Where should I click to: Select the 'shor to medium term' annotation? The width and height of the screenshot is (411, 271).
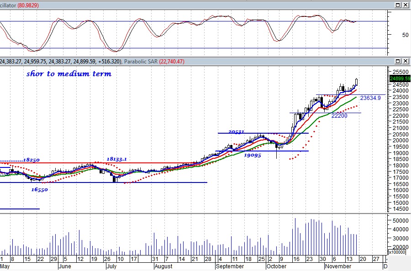(68, 73)
